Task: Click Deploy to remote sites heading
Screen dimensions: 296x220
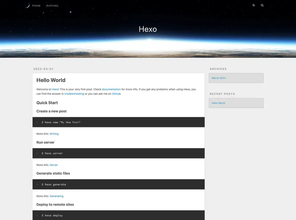Action: 55,205
